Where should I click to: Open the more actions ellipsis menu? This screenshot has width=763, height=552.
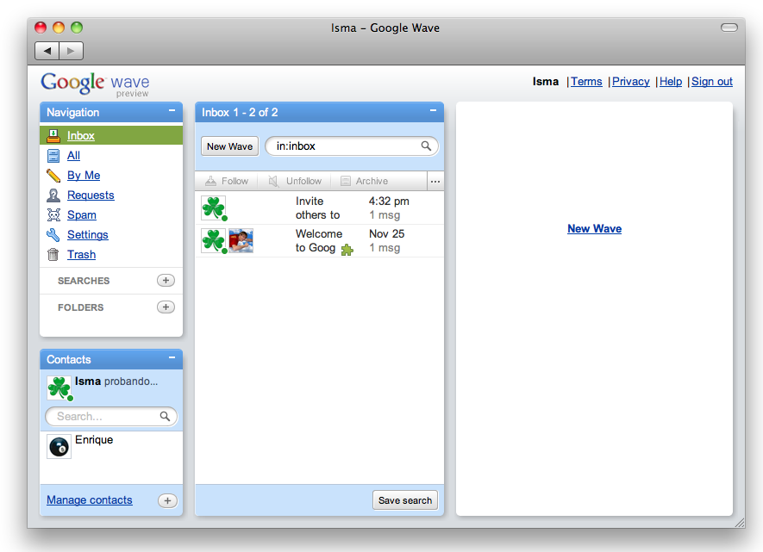435,181
